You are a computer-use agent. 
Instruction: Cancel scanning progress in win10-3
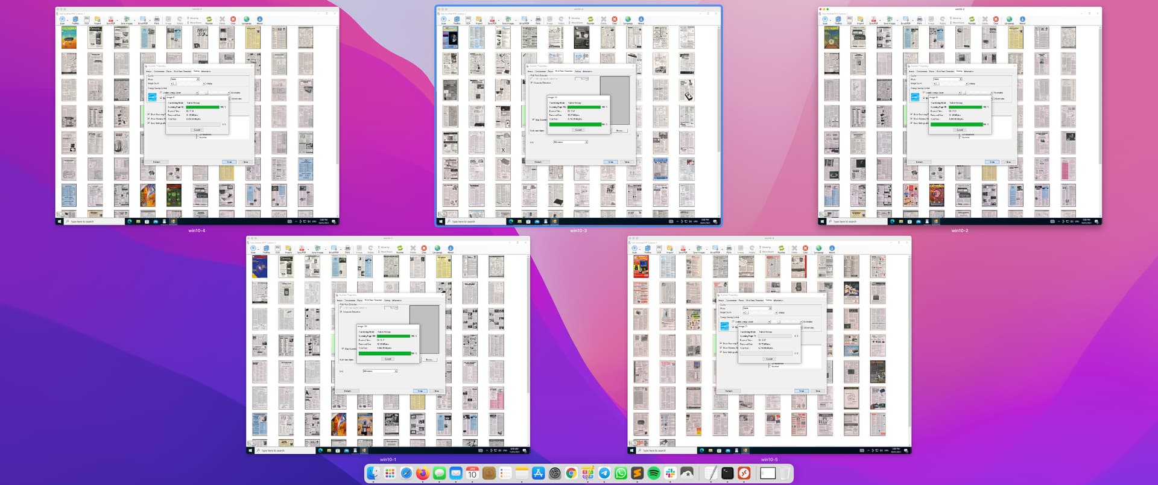point(578,130)
